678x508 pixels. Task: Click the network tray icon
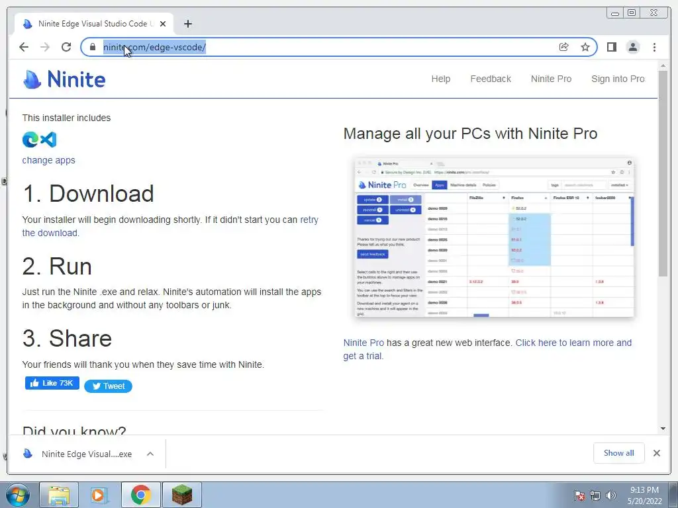(x=595, y=495)
